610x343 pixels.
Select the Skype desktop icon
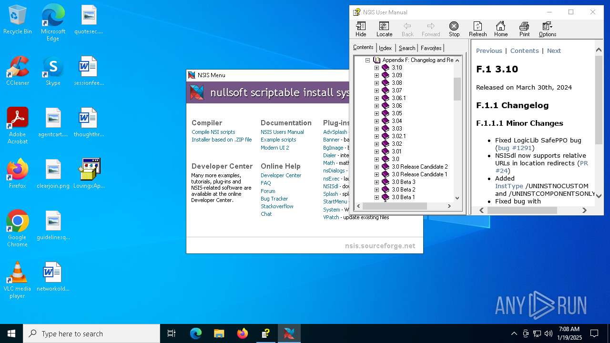[53, 71]
